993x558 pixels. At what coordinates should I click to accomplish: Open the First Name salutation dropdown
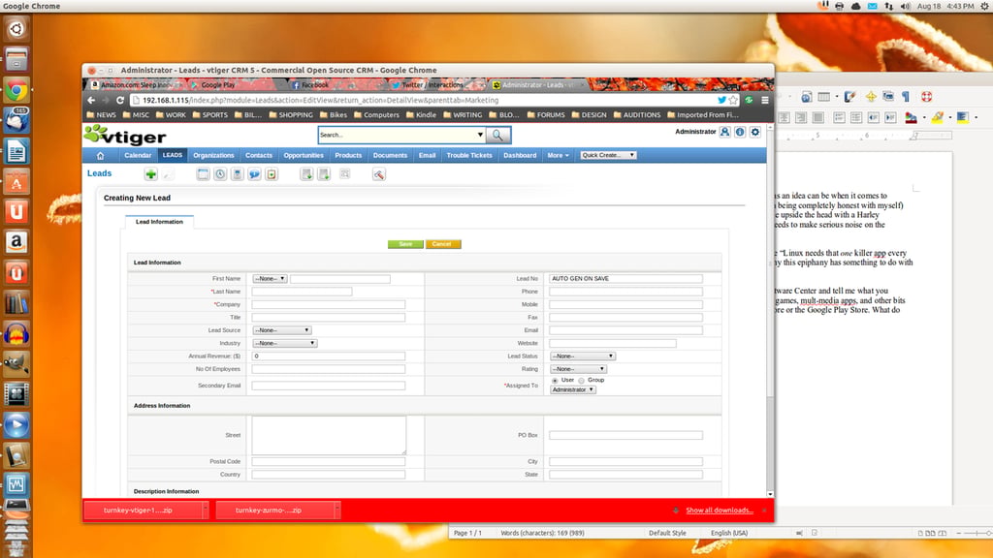point(270,278)
